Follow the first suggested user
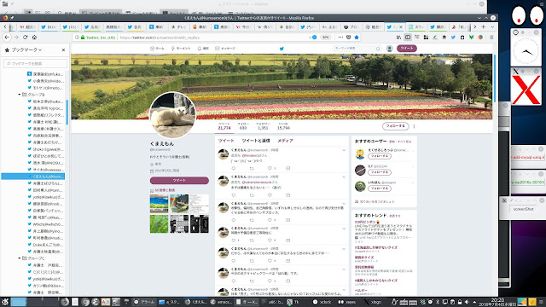546x307 pixels. (380, 156)
